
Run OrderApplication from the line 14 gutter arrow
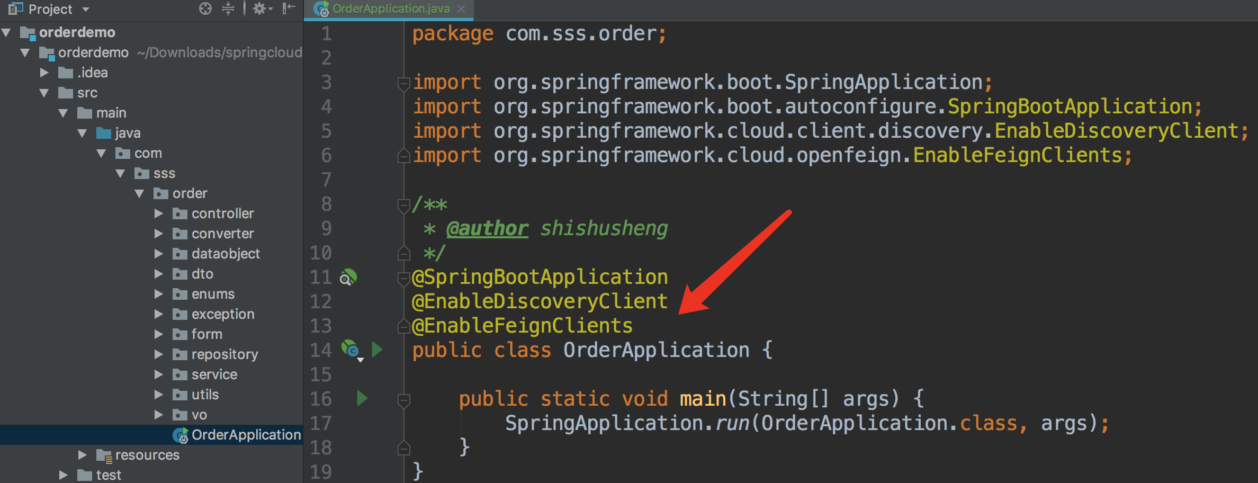coord(377,350)
